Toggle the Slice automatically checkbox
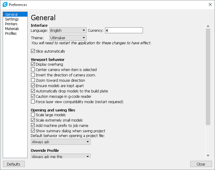215x170 pixels. 33,51
